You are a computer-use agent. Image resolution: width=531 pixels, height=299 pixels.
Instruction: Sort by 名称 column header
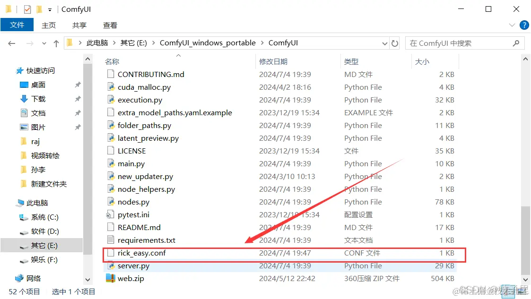click(112, 61)
